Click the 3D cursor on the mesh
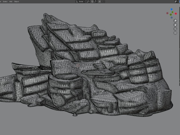 pyautogui.click(x=78, y=66)
